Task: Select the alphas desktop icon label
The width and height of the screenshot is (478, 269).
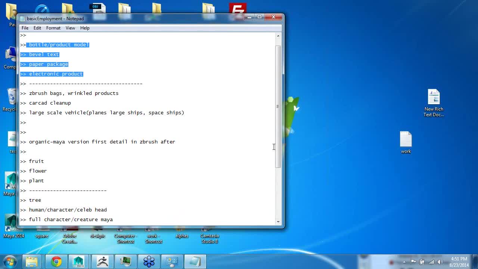Action: [182, 236]
